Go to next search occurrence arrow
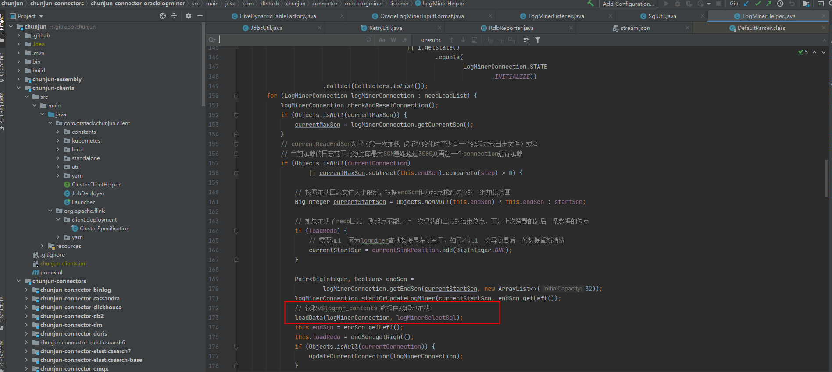832x372 pixels. 463,40
